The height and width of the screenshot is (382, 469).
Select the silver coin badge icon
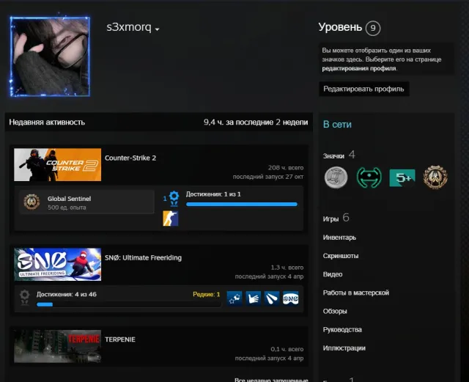click(x=336, y=177)
